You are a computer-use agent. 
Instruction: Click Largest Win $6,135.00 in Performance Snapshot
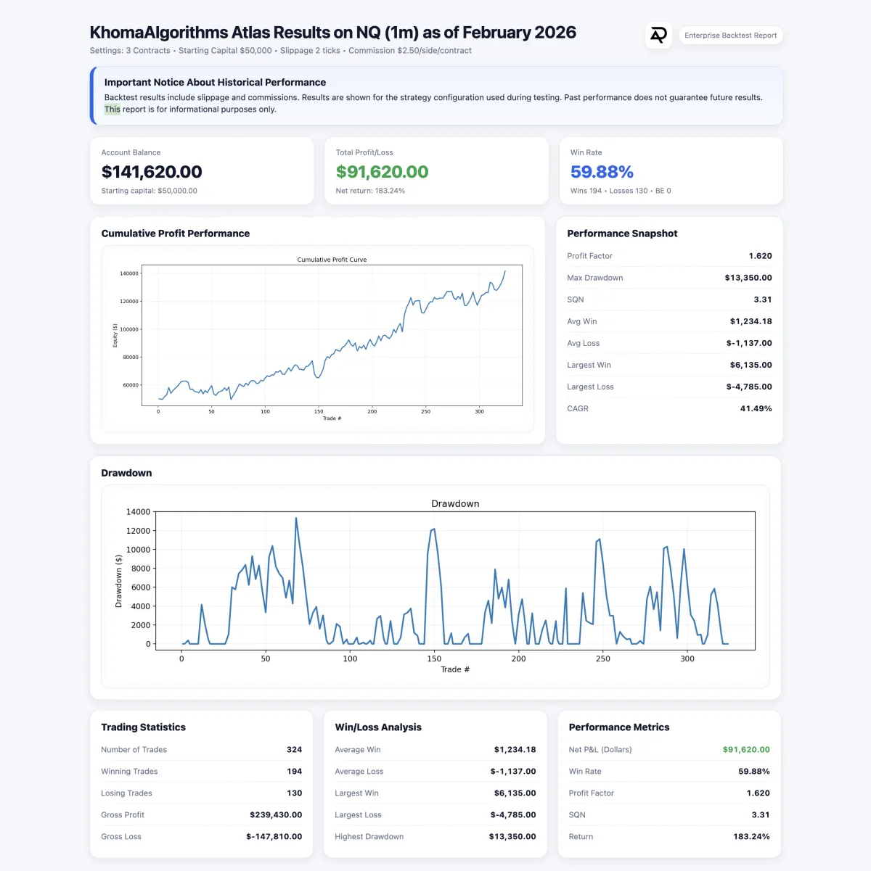[x=669, y=365]
